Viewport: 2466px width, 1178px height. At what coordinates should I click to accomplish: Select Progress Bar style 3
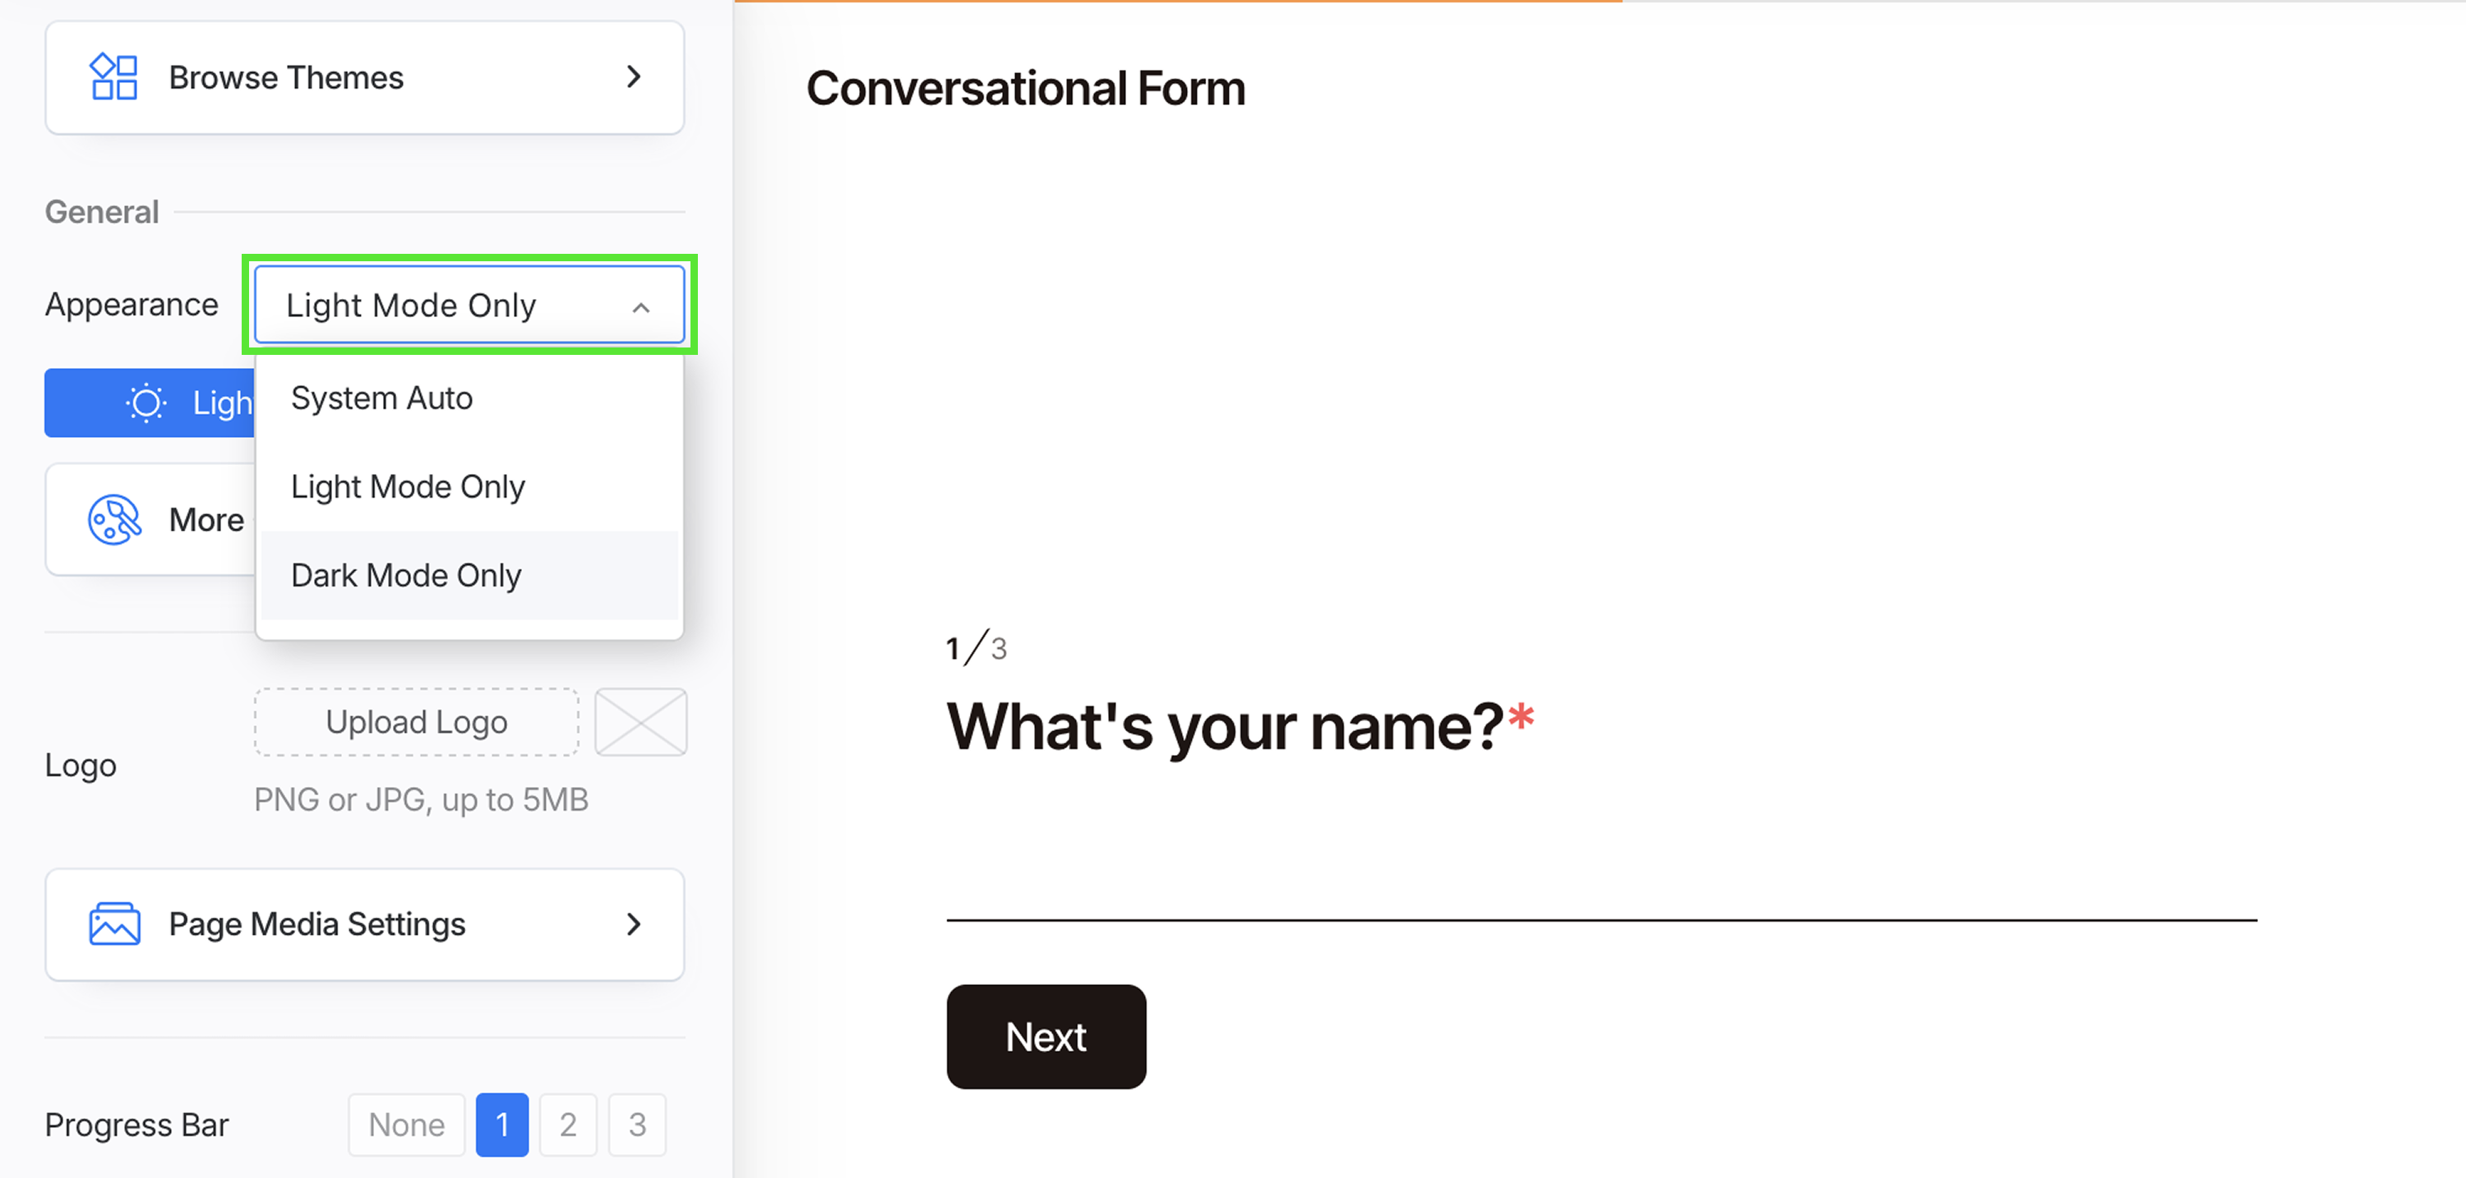click(638, 1125)
